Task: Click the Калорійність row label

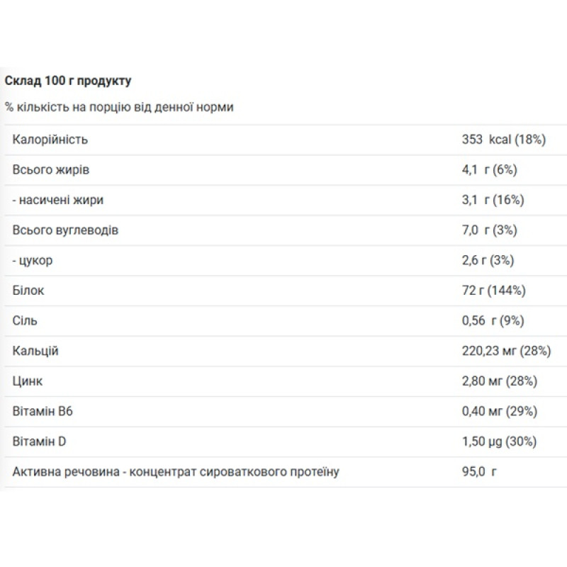Action: coord(50,140)
